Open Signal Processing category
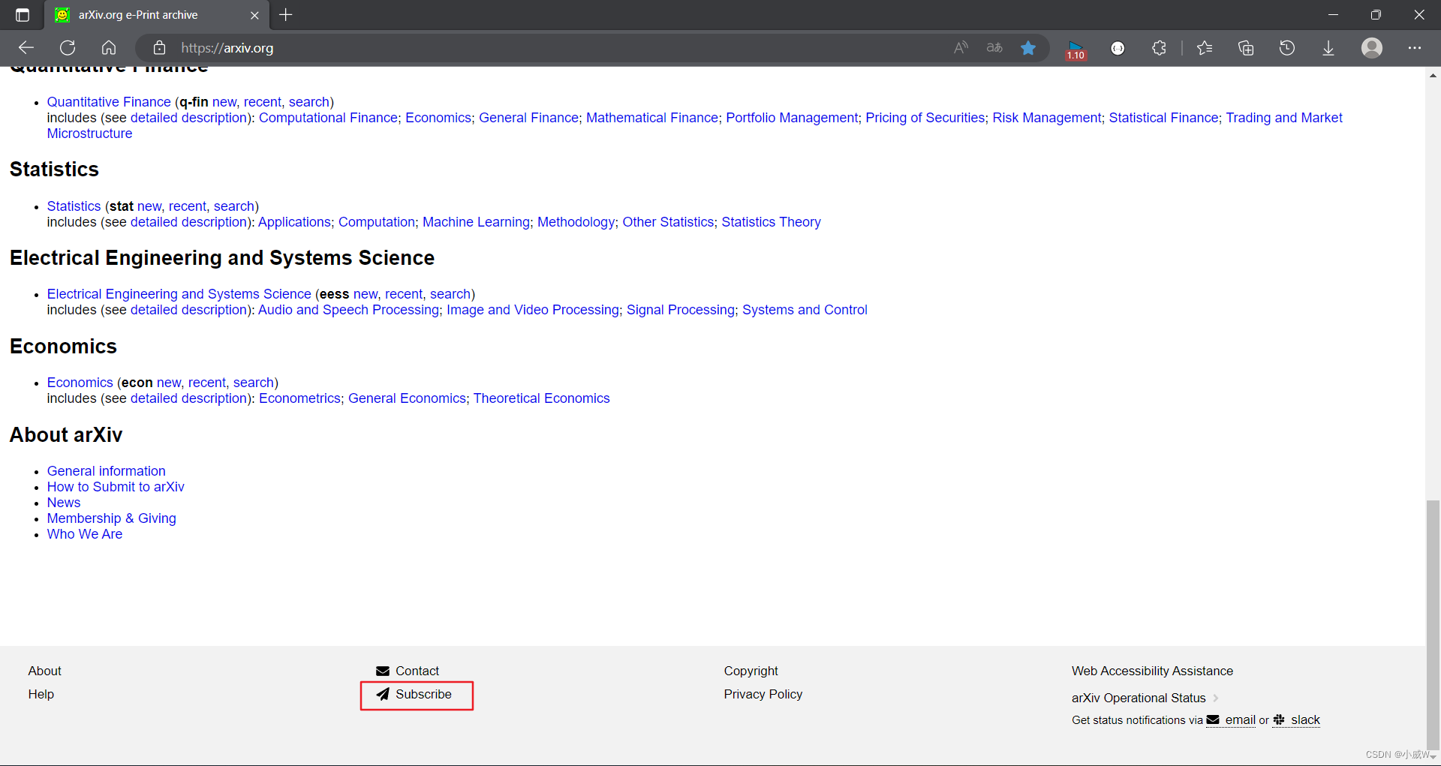 [x=681, y=310]
